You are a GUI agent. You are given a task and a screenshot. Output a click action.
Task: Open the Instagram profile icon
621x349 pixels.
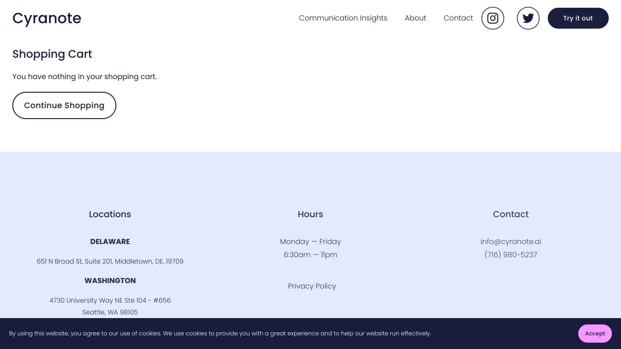click(x=493, y=18)
